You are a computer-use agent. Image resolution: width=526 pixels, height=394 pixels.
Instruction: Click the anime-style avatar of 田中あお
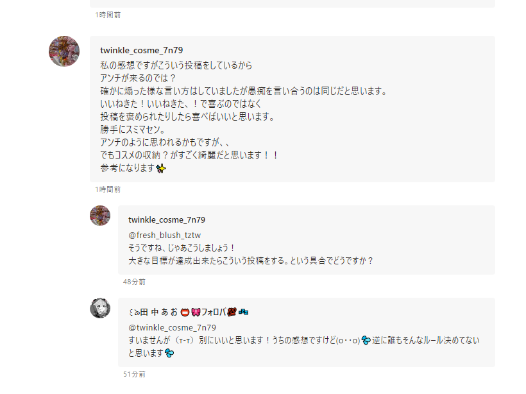click(x=100, y=308)
